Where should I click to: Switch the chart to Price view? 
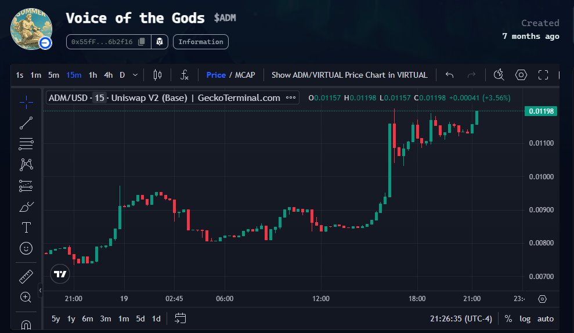216,75
